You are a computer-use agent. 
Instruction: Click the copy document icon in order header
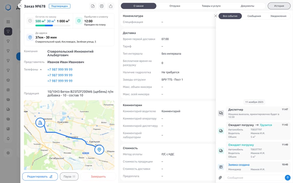93,6
